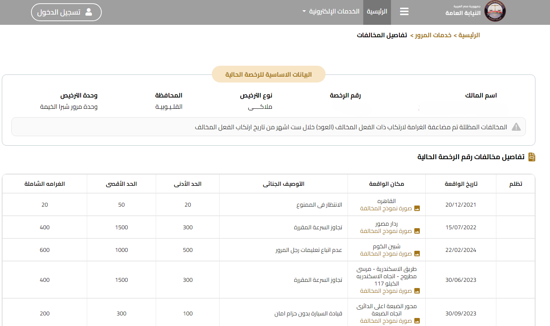Click the تاريخ الواقعة column header

coord(461,184)
